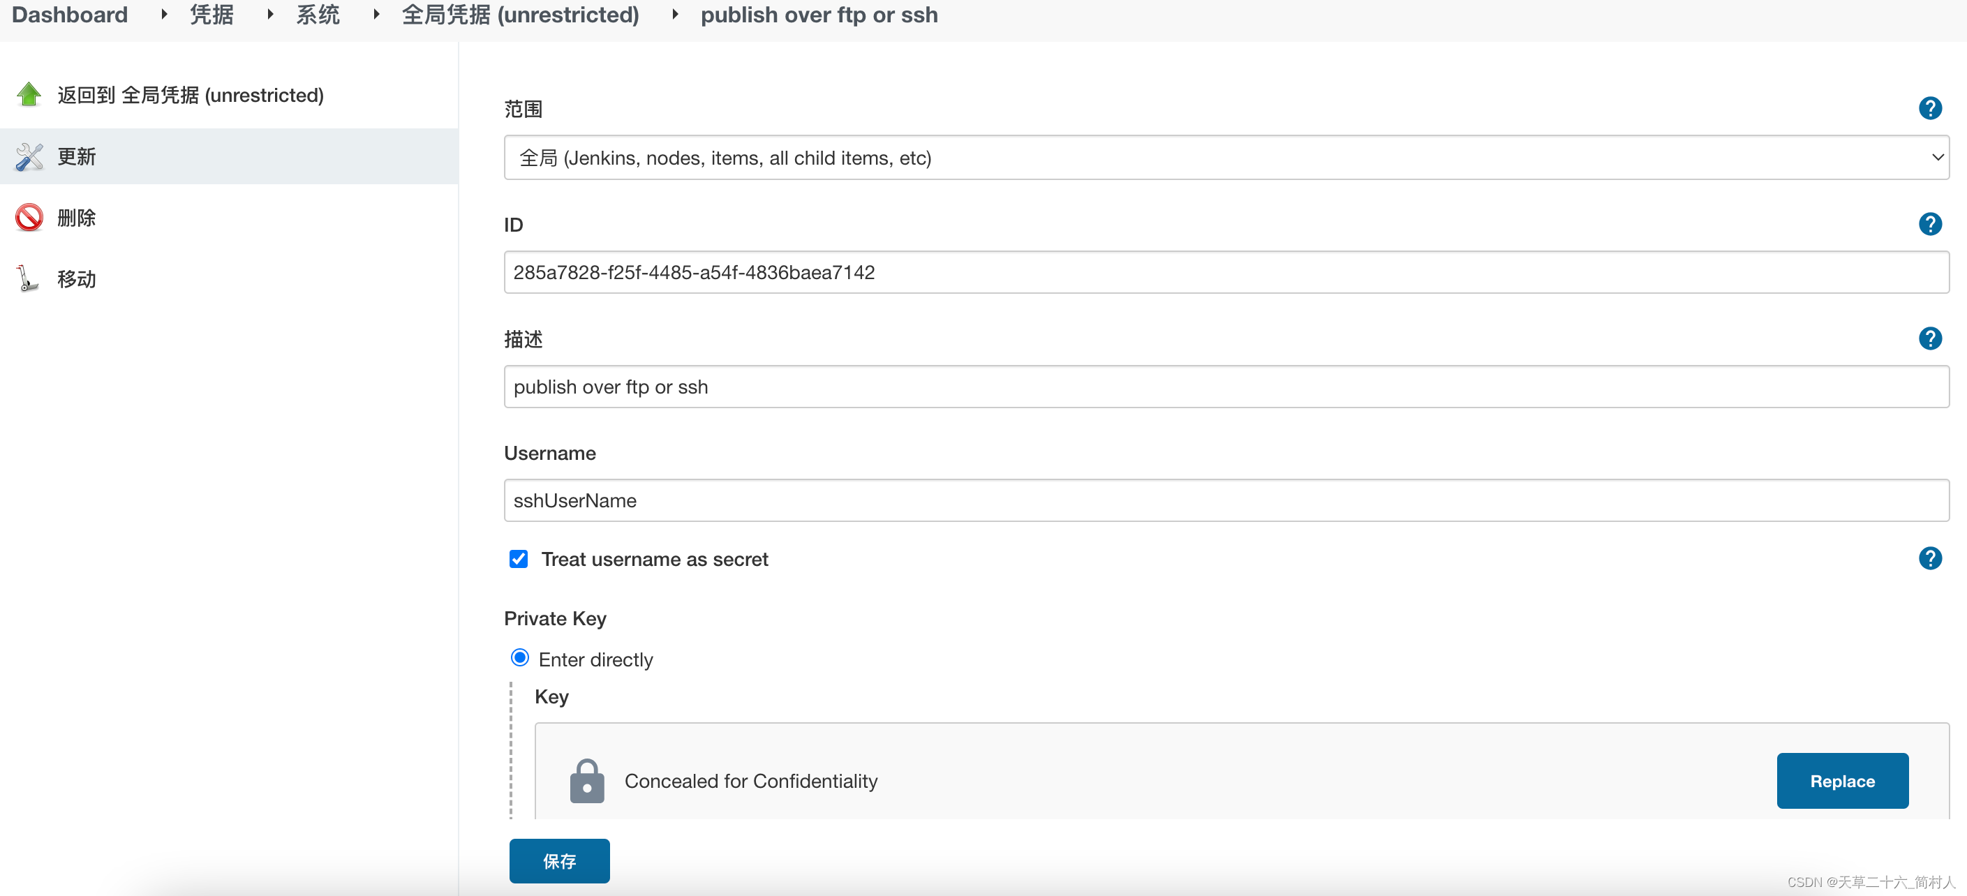The image size is (1967, 896).
Task: Focus the 描述 description input field
Action: [1226, 387]
